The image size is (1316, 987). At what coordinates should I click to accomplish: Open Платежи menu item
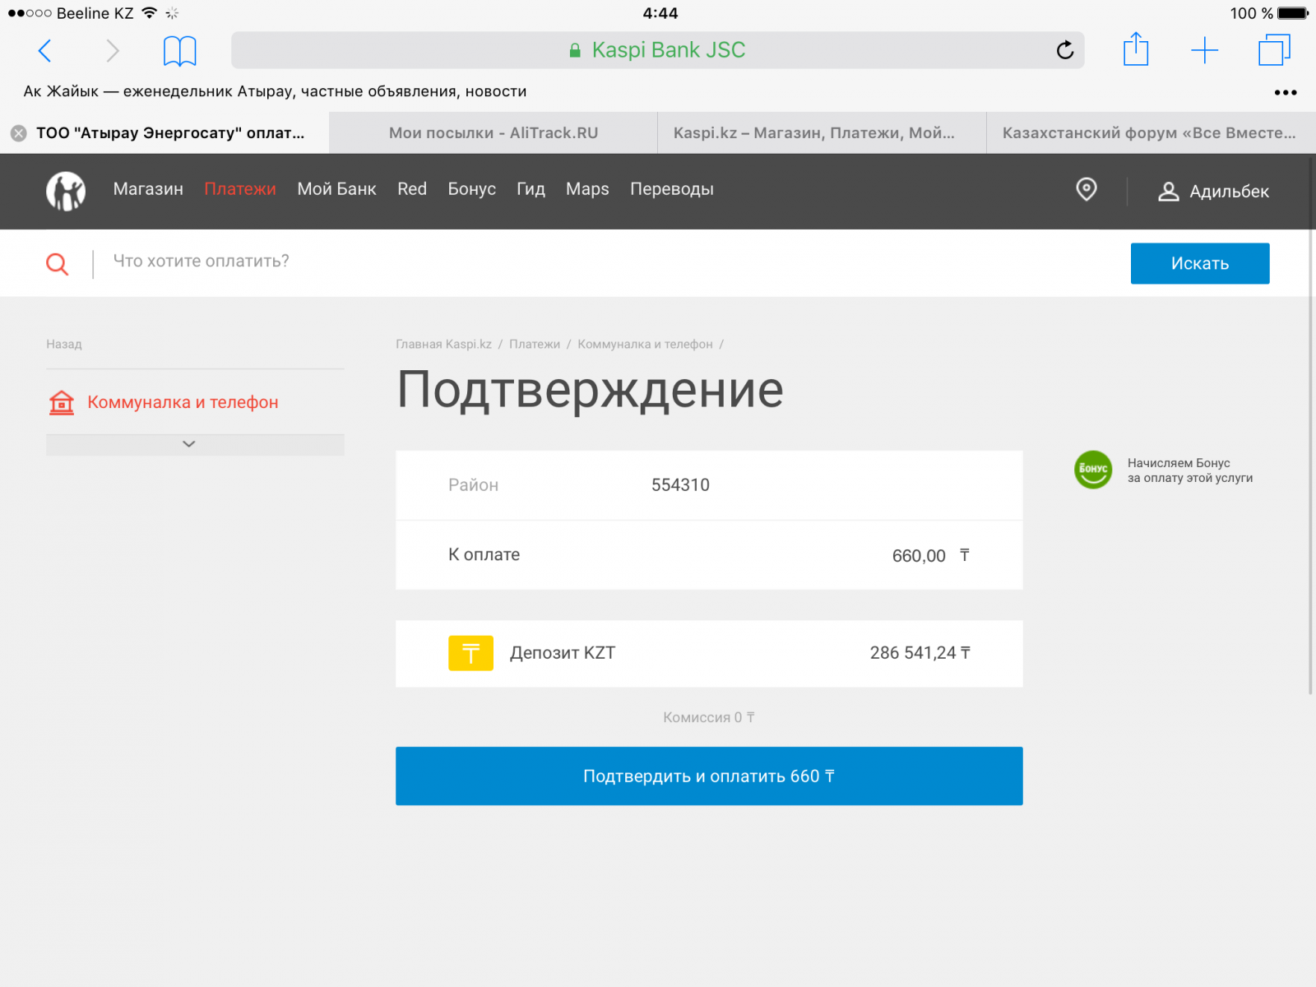[240, 189]
